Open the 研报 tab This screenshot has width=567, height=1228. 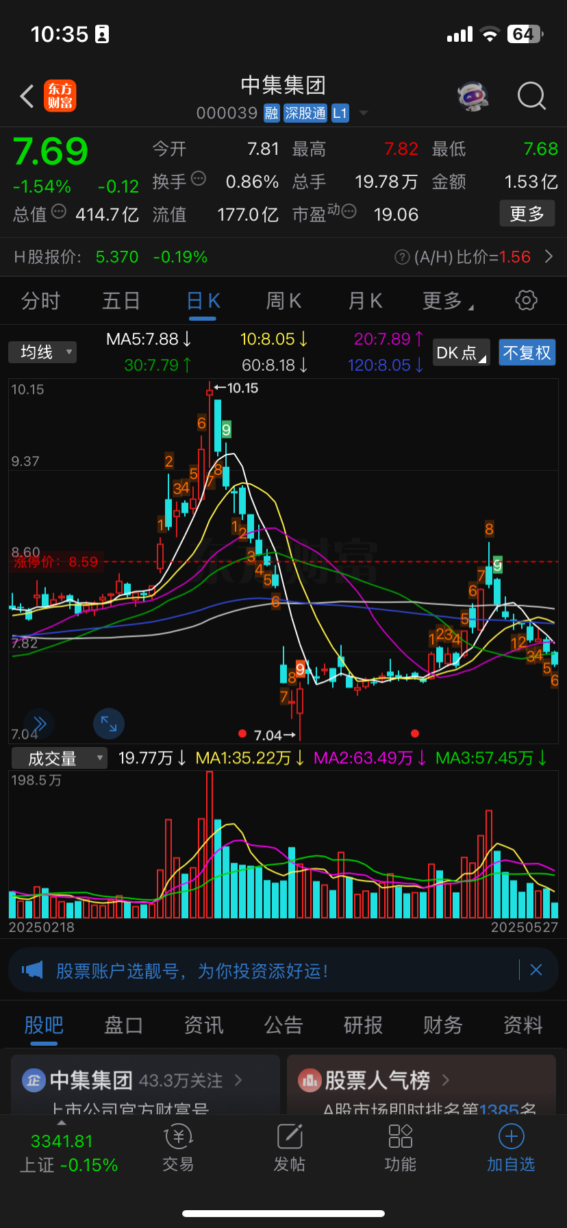pos(363,1024)
